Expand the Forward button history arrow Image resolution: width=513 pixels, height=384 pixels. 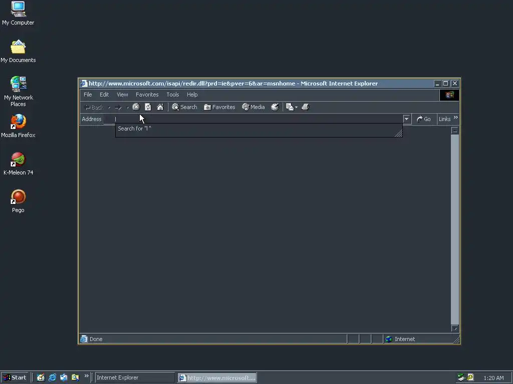click(128, 107)
